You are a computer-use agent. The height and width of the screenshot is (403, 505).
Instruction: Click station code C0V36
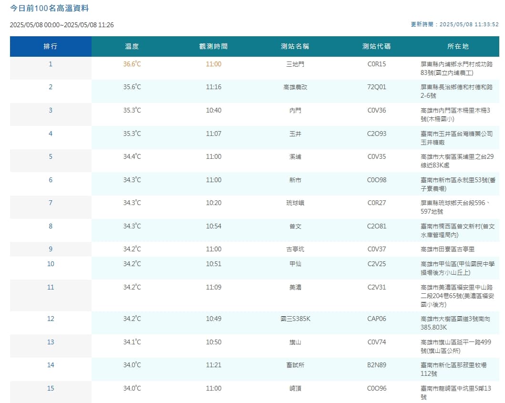[x=377, y=111]
